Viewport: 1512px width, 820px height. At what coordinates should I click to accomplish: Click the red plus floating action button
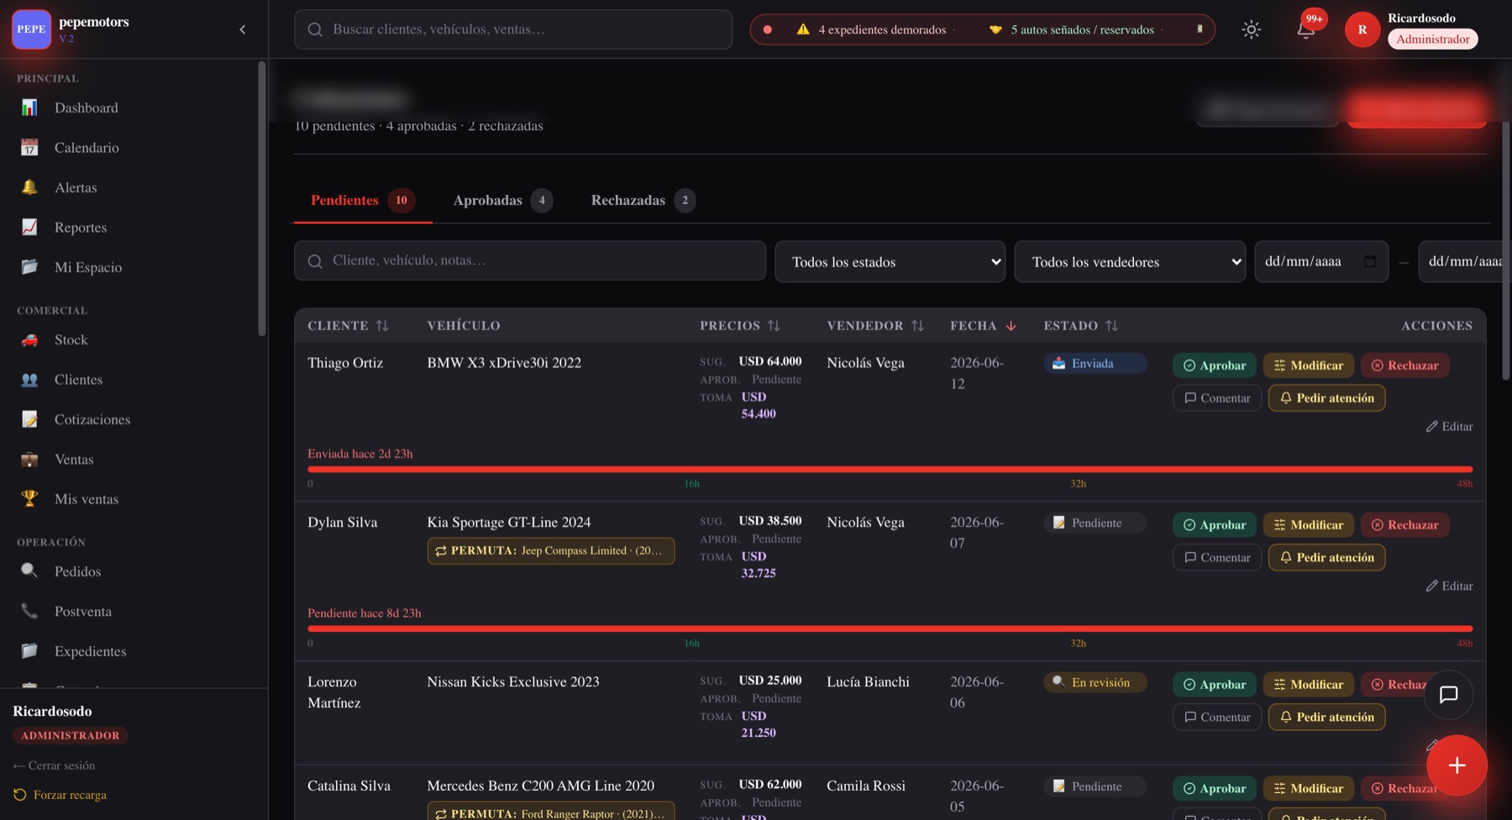[1457, 765]
